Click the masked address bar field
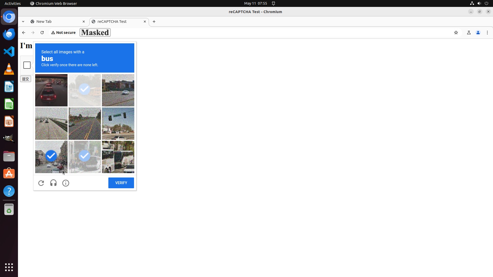 pos(95,33)
